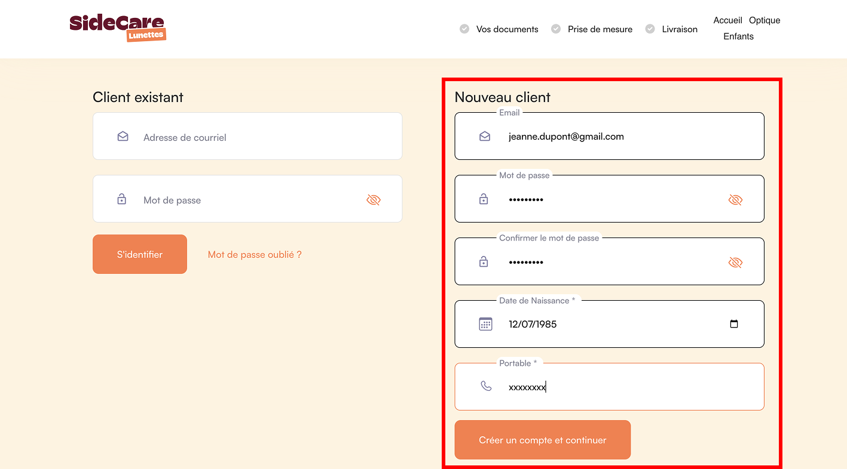Screen dimensions: 847x469
Task: Click the lock icon in Client existant password
Action: (x=122, y=199)
